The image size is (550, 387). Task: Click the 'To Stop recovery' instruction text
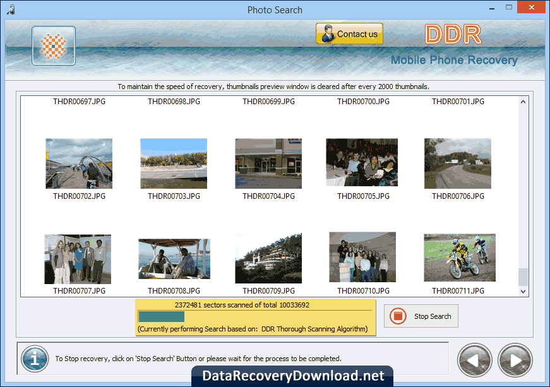198,359
